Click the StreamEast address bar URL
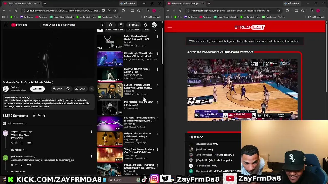328x184 pixels. [230, 11]
